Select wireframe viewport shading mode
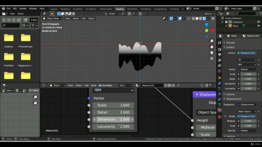Screen dimensions: 262x147 (193, 18)
